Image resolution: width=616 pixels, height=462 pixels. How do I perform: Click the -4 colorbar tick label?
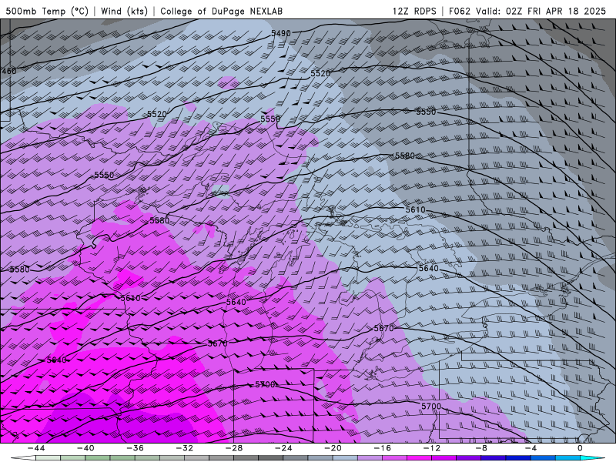click(x=531, y=448)
